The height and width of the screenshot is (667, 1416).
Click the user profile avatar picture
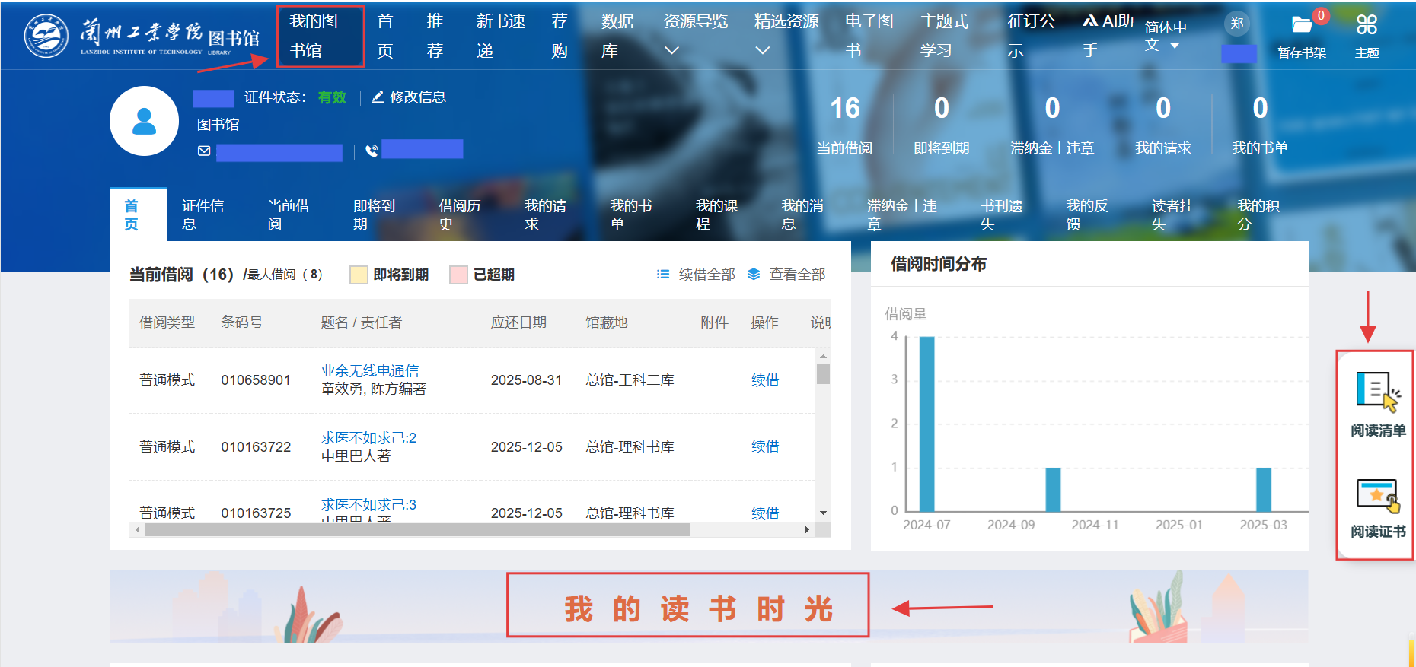pos(144,121)
